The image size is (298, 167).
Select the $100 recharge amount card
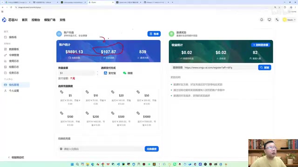[x=70, y=119]
